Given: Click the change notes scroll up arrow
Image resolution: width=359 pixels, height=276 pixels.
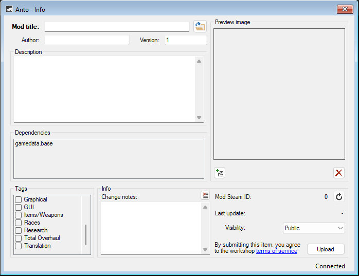Looking at the screenshot, I should [x=205, y=207].
